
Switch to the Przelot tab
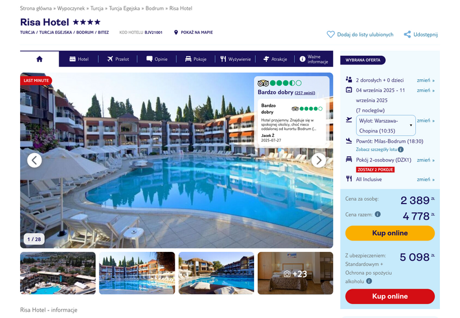(x=118, y=59)
